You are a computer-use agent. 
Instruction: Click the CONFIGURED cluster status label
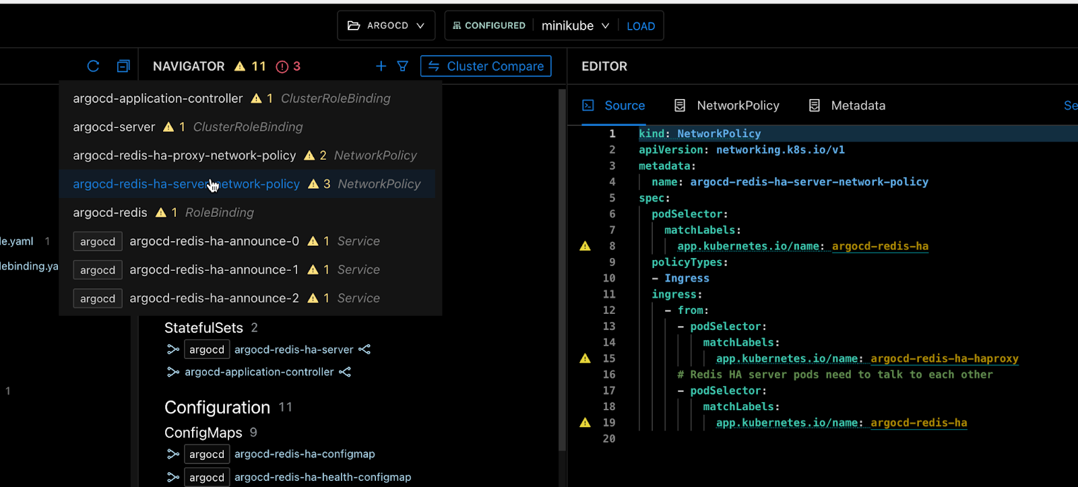click(489, 26)
